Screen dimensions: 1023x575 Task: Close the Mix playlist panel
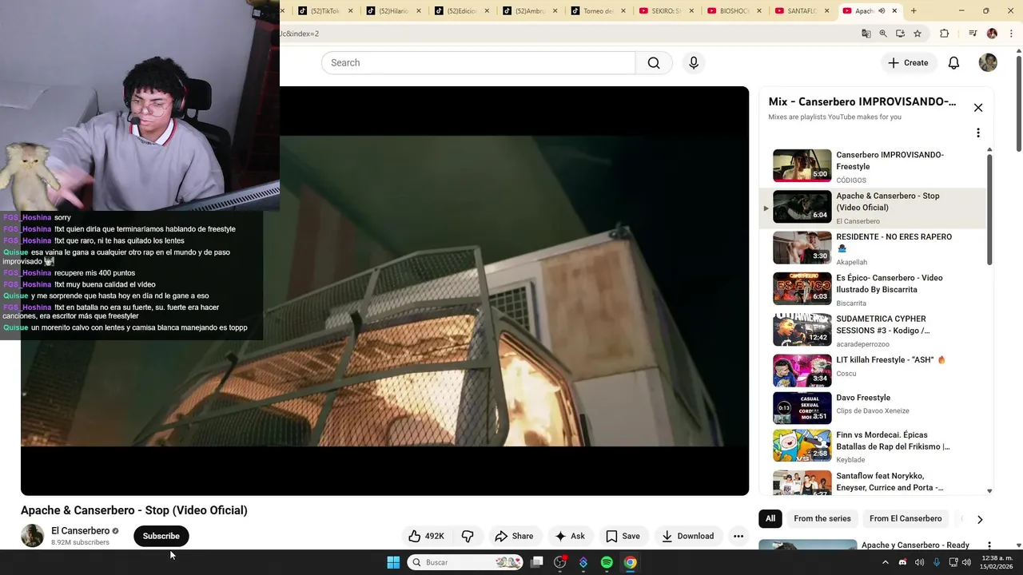(978, 108)
